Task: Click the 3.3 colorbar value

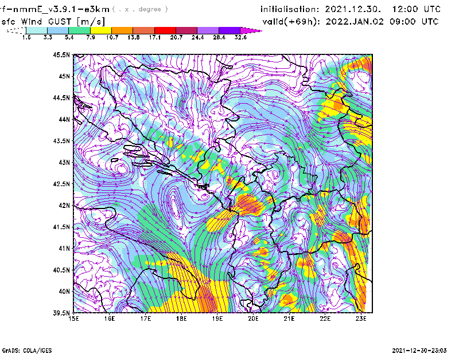Action: click(x=48, y=37)
